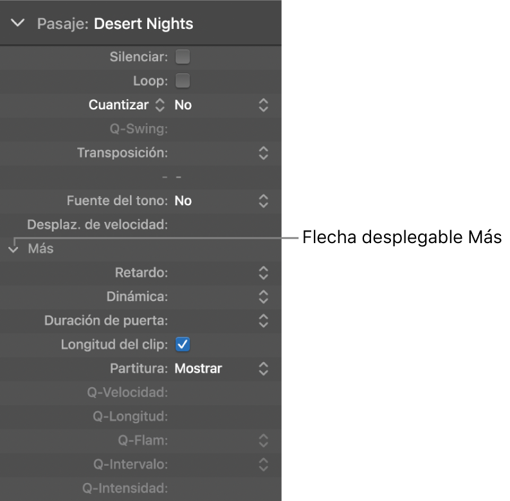Uncheck the Longitud del clip checkbox
Viewport: 510px width, 501px height.
click(x=183, y=345)
